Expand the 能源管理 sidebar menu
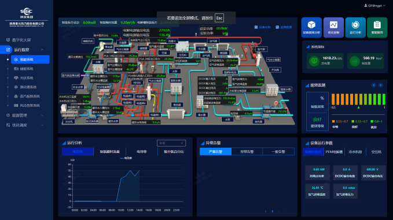The image size is (393, 220). [x=25, y=115]
